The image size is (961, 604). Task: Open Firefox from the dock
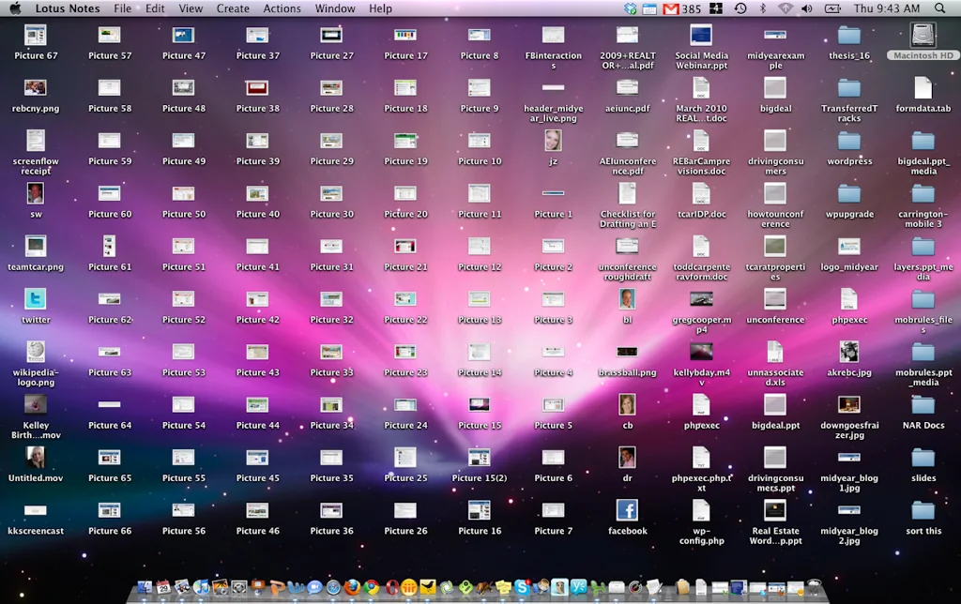tap(352, 588)
